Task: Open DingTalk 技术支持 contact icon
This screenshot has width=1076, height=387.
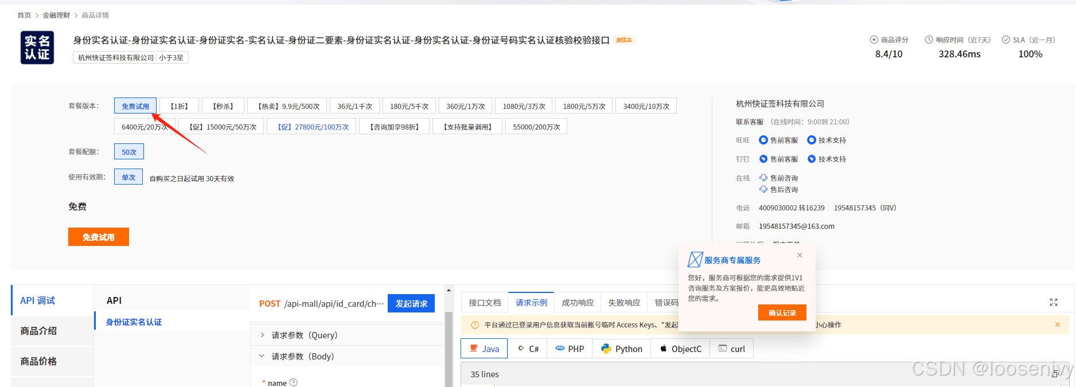Action: (x=811, y=159)
